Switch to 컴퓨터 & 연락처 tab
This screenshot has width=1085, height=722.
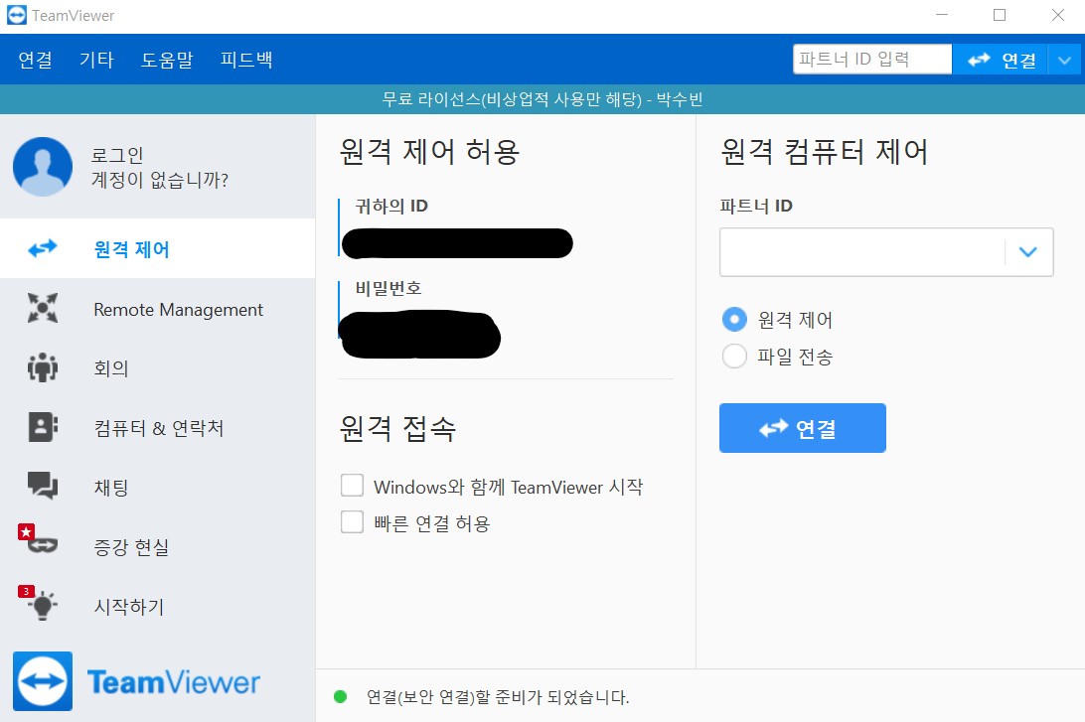[x=158, y=427]
